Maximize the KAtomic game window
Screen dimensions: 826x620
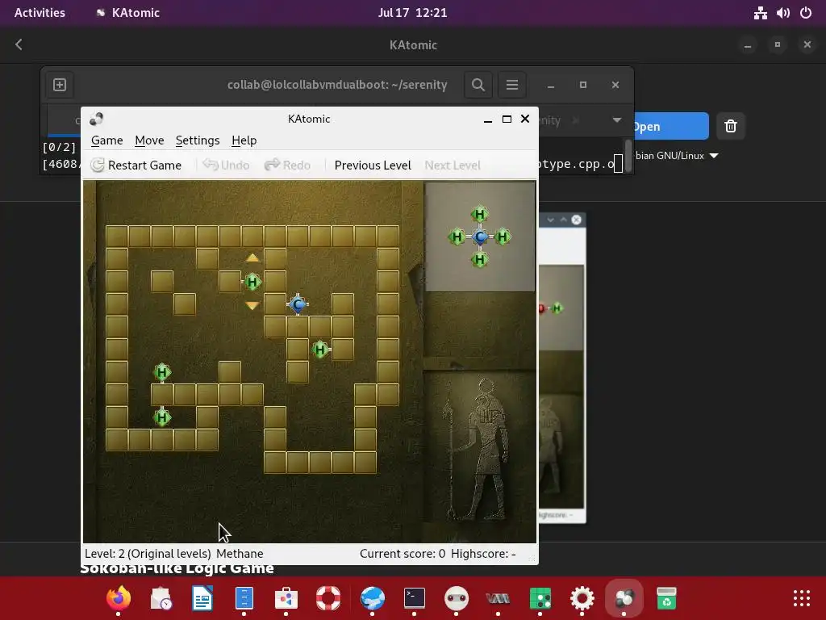click(507, 119)
